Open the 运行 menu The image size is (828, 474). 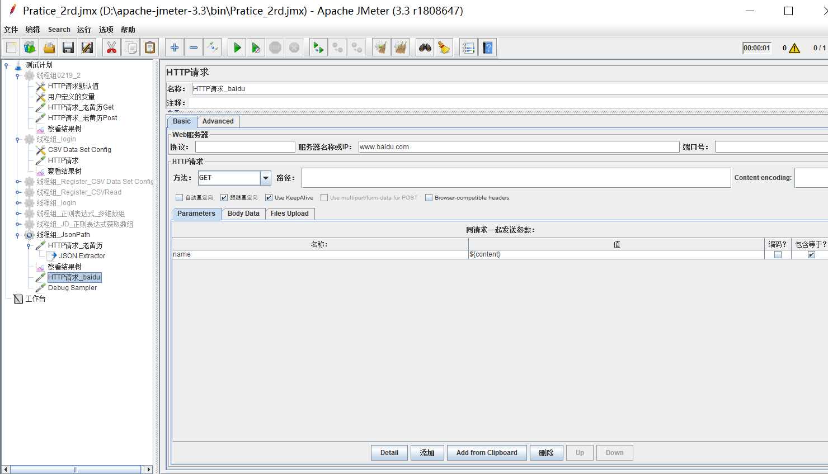point(84,30)
